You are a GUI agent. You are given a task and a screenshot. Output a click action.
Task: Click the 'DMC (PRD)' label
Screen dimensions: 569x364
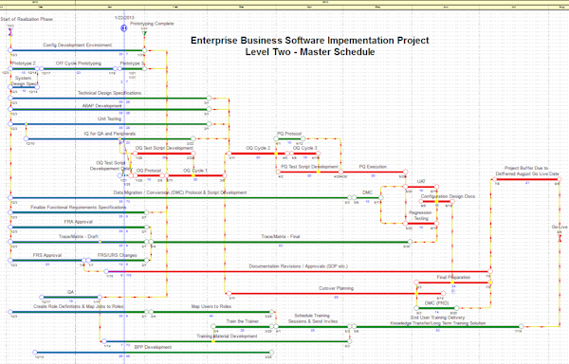click(x=437, y=303)
